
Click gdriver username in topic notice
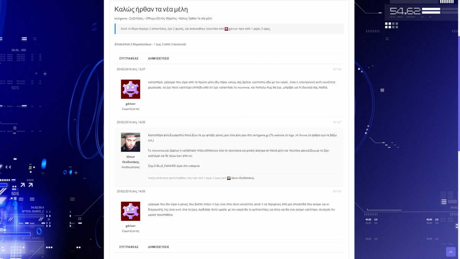pos(234,29)
